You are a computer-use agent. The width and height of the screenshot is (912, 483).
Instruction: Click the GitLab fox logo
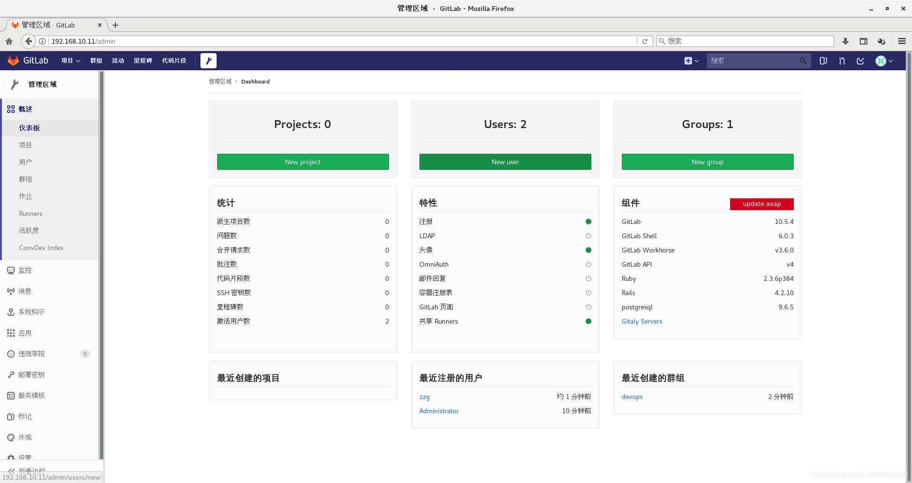[x=13, y=60]
